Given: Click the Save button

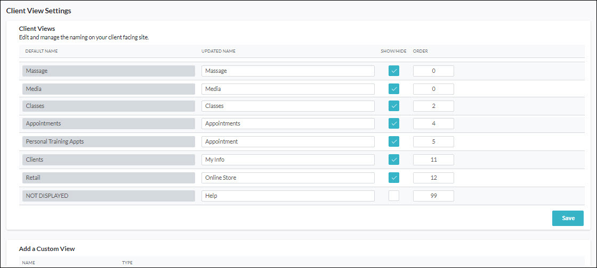Looking at the screenshot, I should [x=568, y=218].
